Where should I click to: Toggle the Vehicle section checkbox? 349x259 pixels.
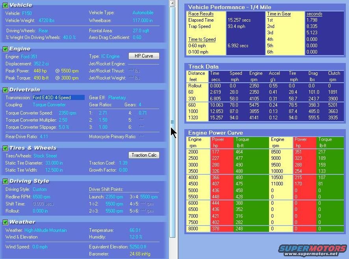5,5
